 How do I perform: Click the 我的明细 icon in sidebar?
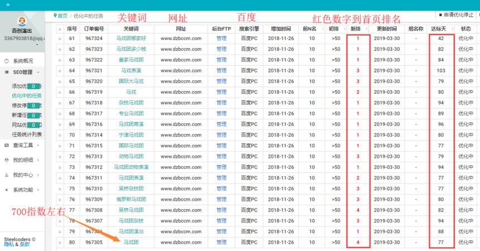6,160
